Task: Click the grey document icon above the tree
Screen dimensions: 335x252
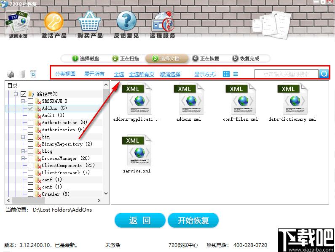Action: (22, 74)
